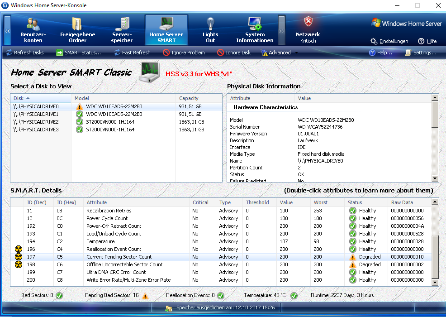The image size is (446, 317).
Task: Click the Netzwerk Kritisch shield icon
Action: point(308,23)
